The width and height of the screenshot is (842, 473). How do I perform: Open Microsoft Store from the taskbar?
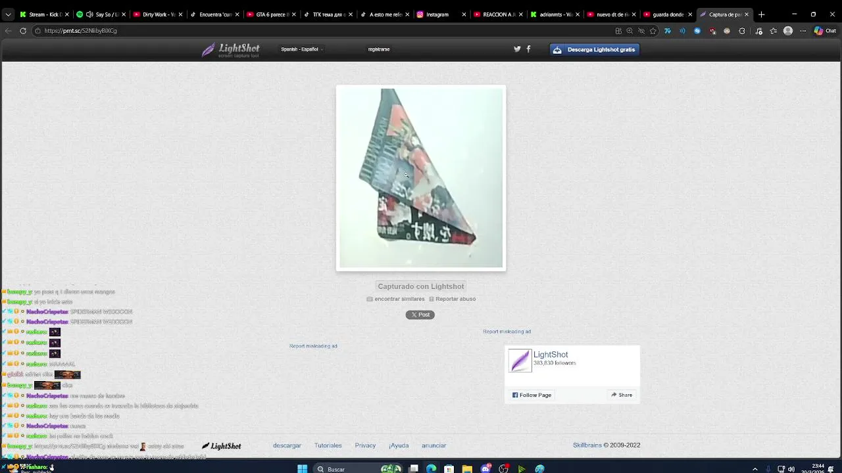coord(449,469)
